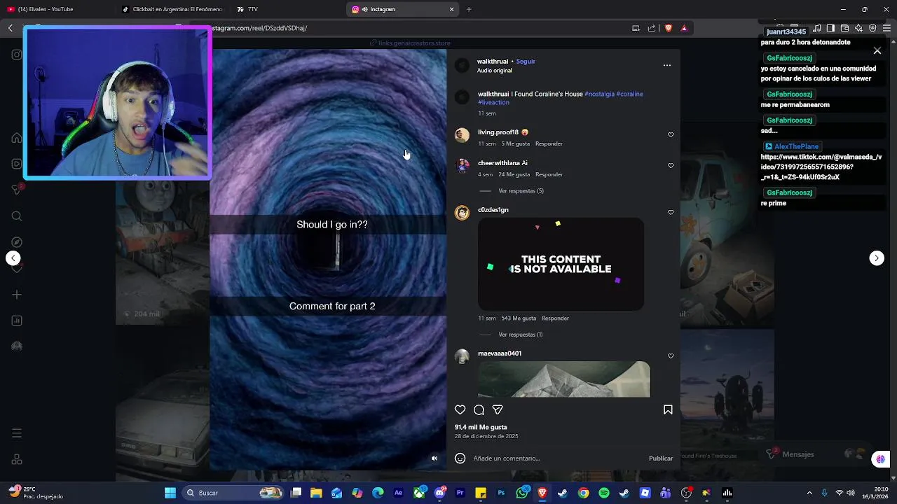The image size is (897, 504).
Task: Open Leo AI sparkle icon in toolbar
Action: click(858, 28)
